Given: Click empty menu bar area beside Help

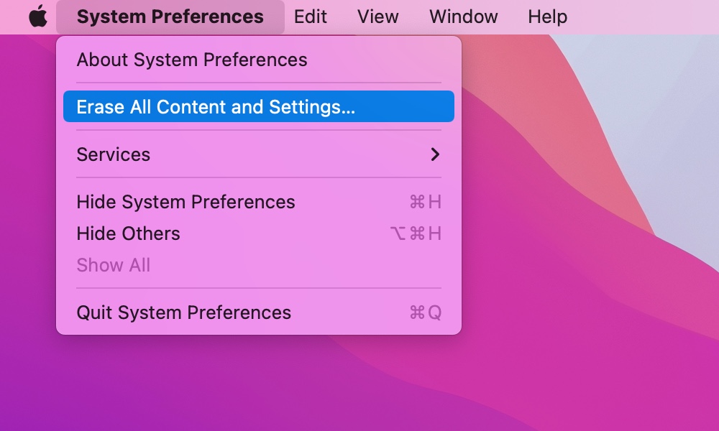Looking at the screenshot, I should coord(642,17).
